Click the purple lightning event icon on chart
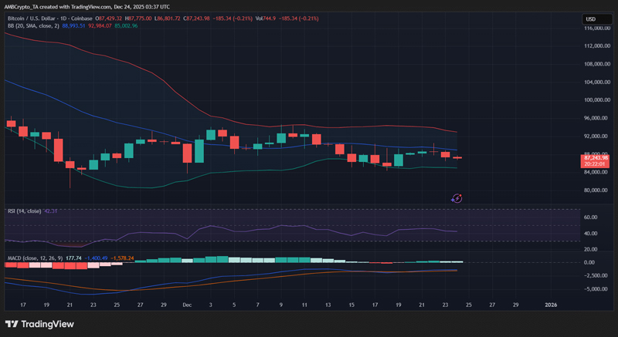618x337 pixels. (x=457, y=198)
